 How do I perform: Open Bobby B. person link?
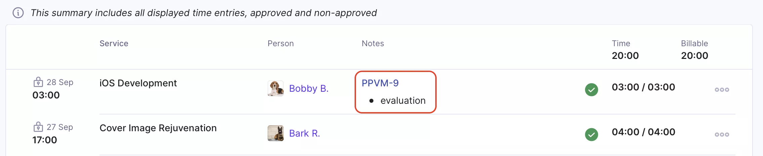click(309, 88)
